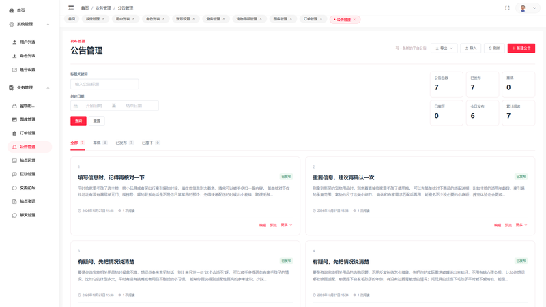Open 首页 dashboard icon in sidebar
The height and width of the screenshot is (307, 546).
pos(12,10)
